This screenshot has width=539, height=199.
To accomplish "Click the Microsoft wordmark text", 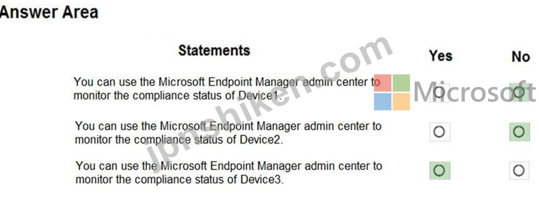I will click(x=475, y=93).
